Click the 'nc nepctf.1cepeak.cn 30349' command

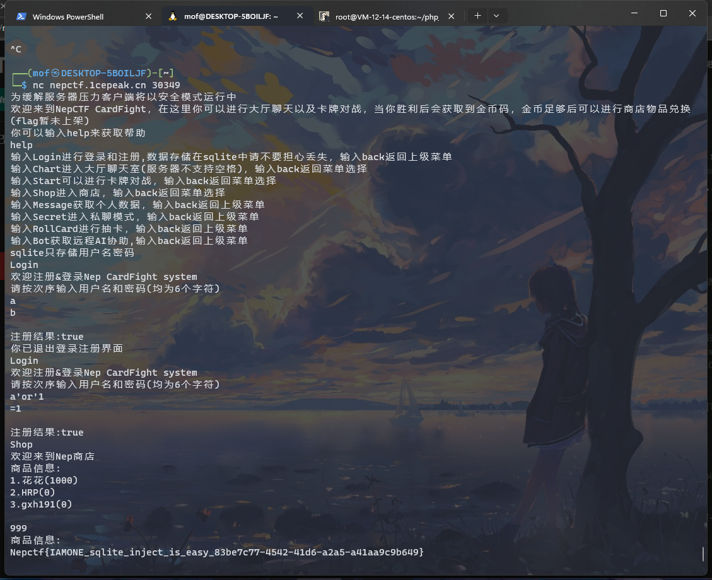(106, 85)
